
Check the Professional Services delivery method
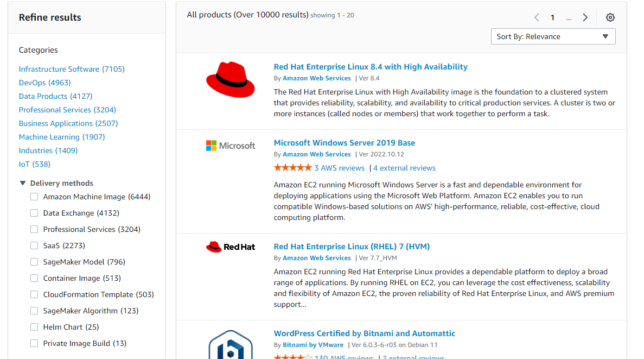pos(34,229)
